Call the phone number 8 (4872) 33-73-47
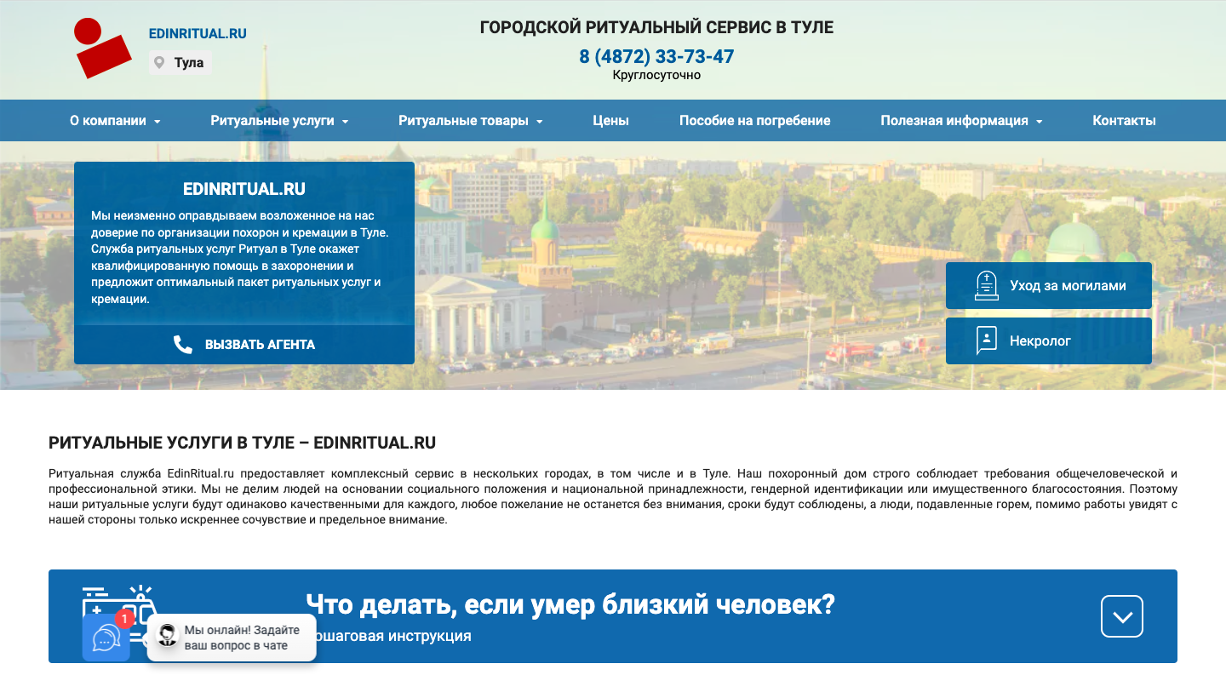1226x698 pixels. pyautogui.click(x=656, y=57)
